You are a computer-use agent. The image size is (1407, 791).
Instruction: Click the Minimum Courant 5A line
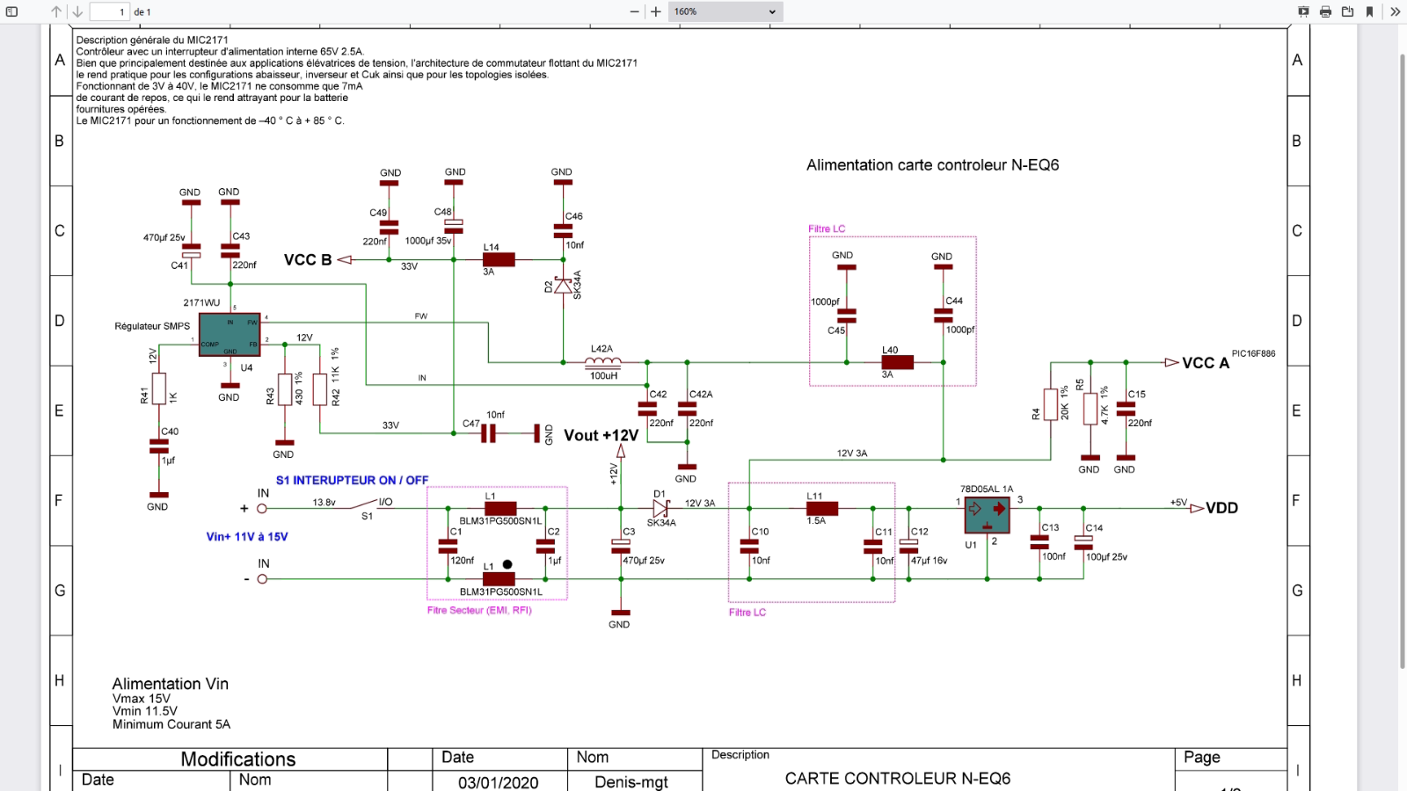(171, 724)
